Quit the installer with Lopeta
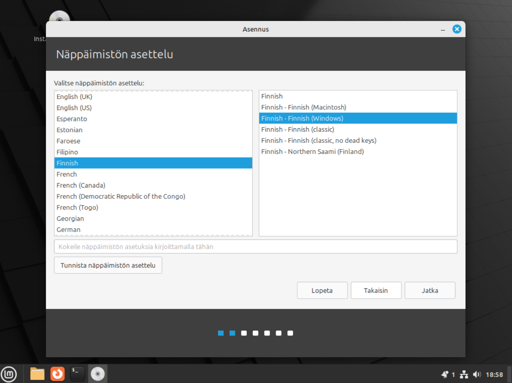 pos(322,290)
